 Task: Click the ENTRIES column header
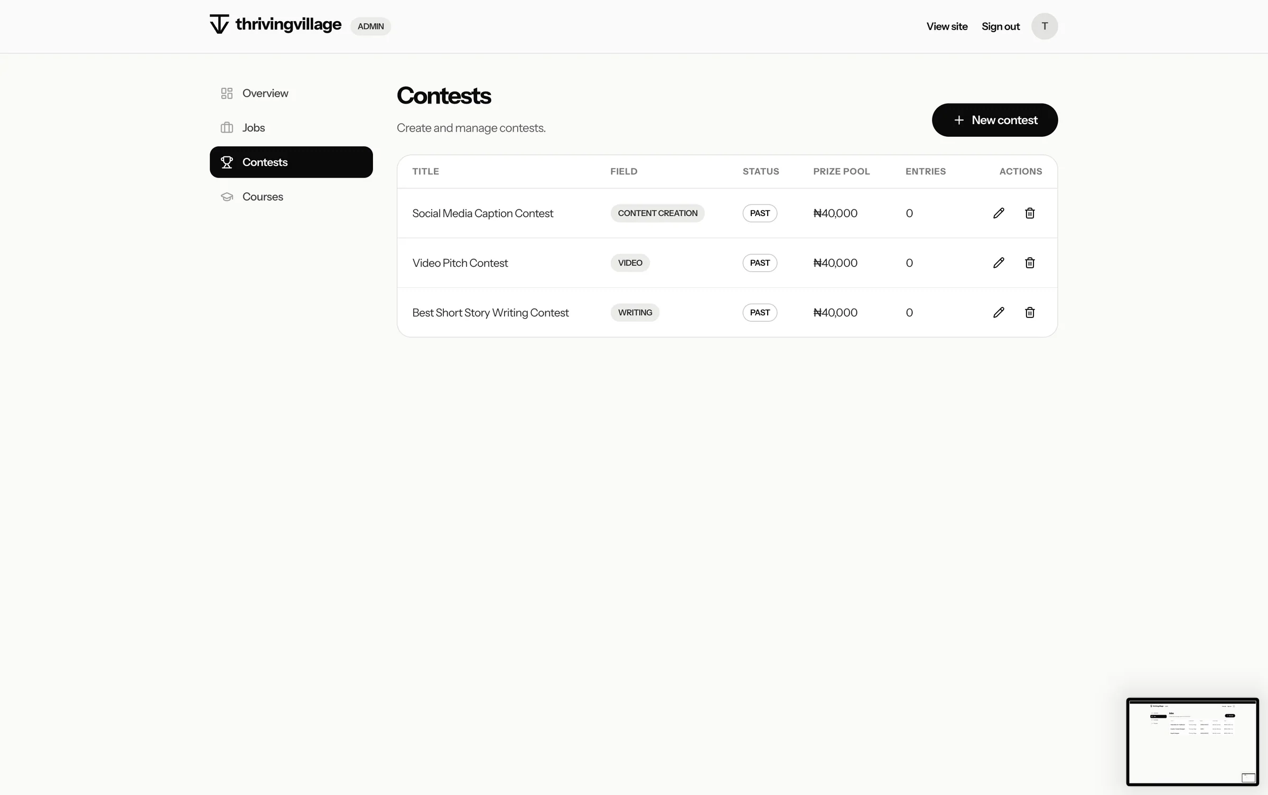(x=926, y=171)
